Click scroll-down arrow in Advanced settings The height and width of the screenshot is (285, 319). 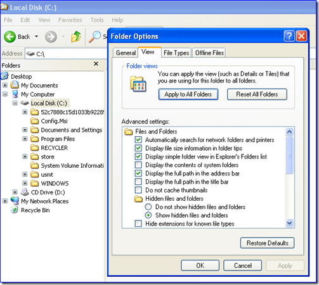[289, 223]
